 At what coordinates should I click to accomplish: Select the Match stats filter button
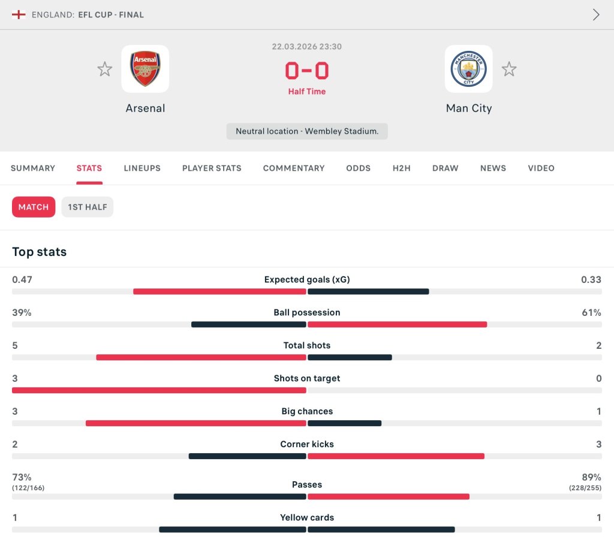pos(34,207)
